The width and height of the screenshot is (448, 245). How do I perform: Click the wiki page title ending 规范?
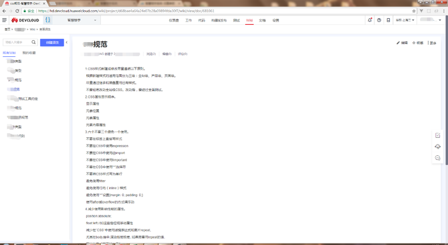pyautogui.click(x=95, y=44)
